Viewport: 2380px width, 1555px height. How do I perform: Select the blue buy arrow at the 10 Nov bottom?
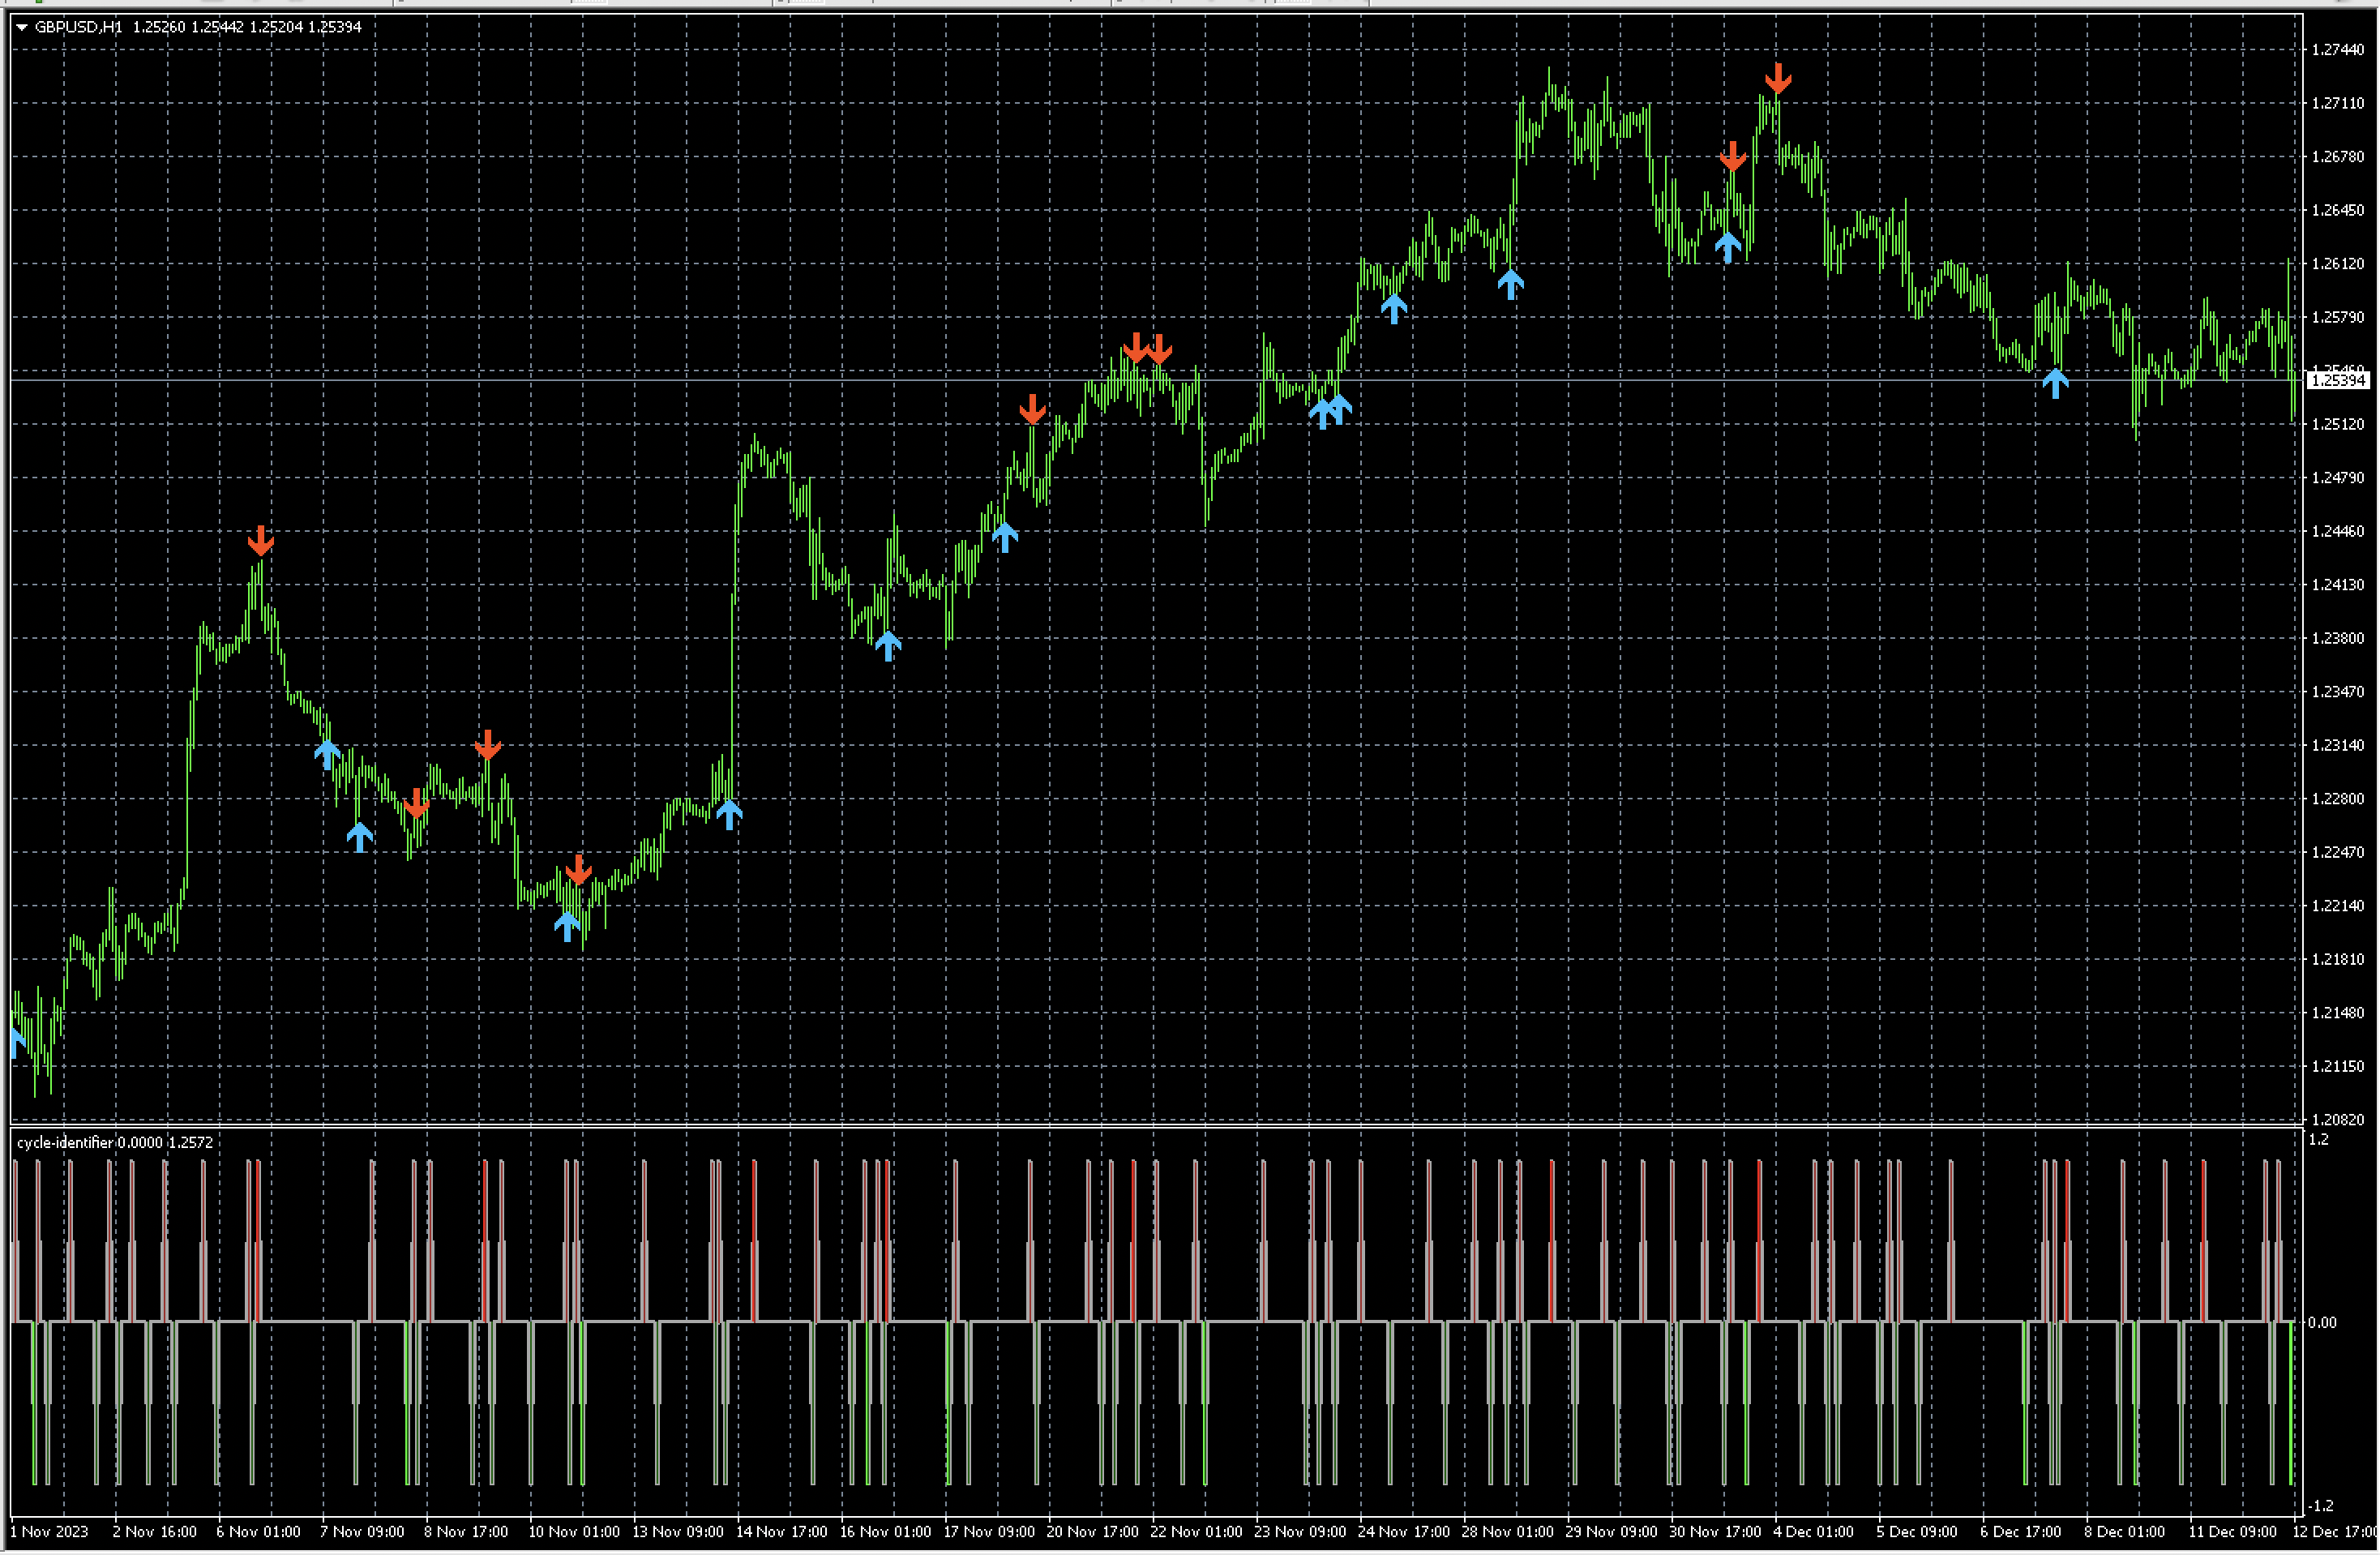pyautogui.click(x=567, y=926)
